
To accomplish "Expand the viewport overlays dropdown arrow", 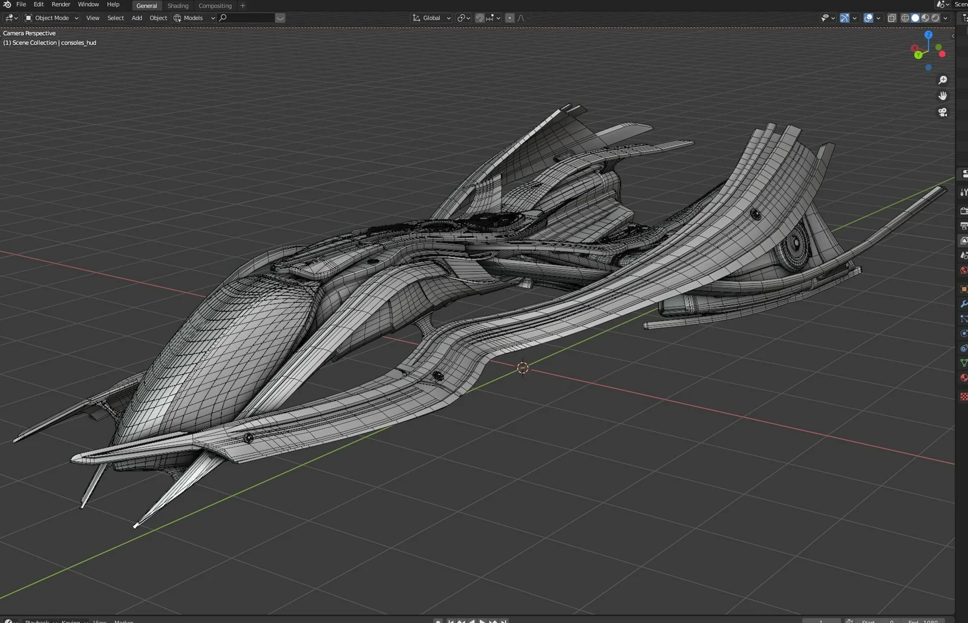I will pyautogui.click(x=878, y=18).
